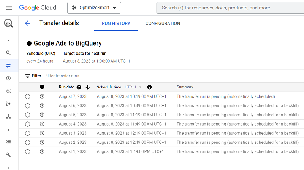Click 'August 8, 2023 at 12:19:00 PM UTC+1'

[131, 133]
